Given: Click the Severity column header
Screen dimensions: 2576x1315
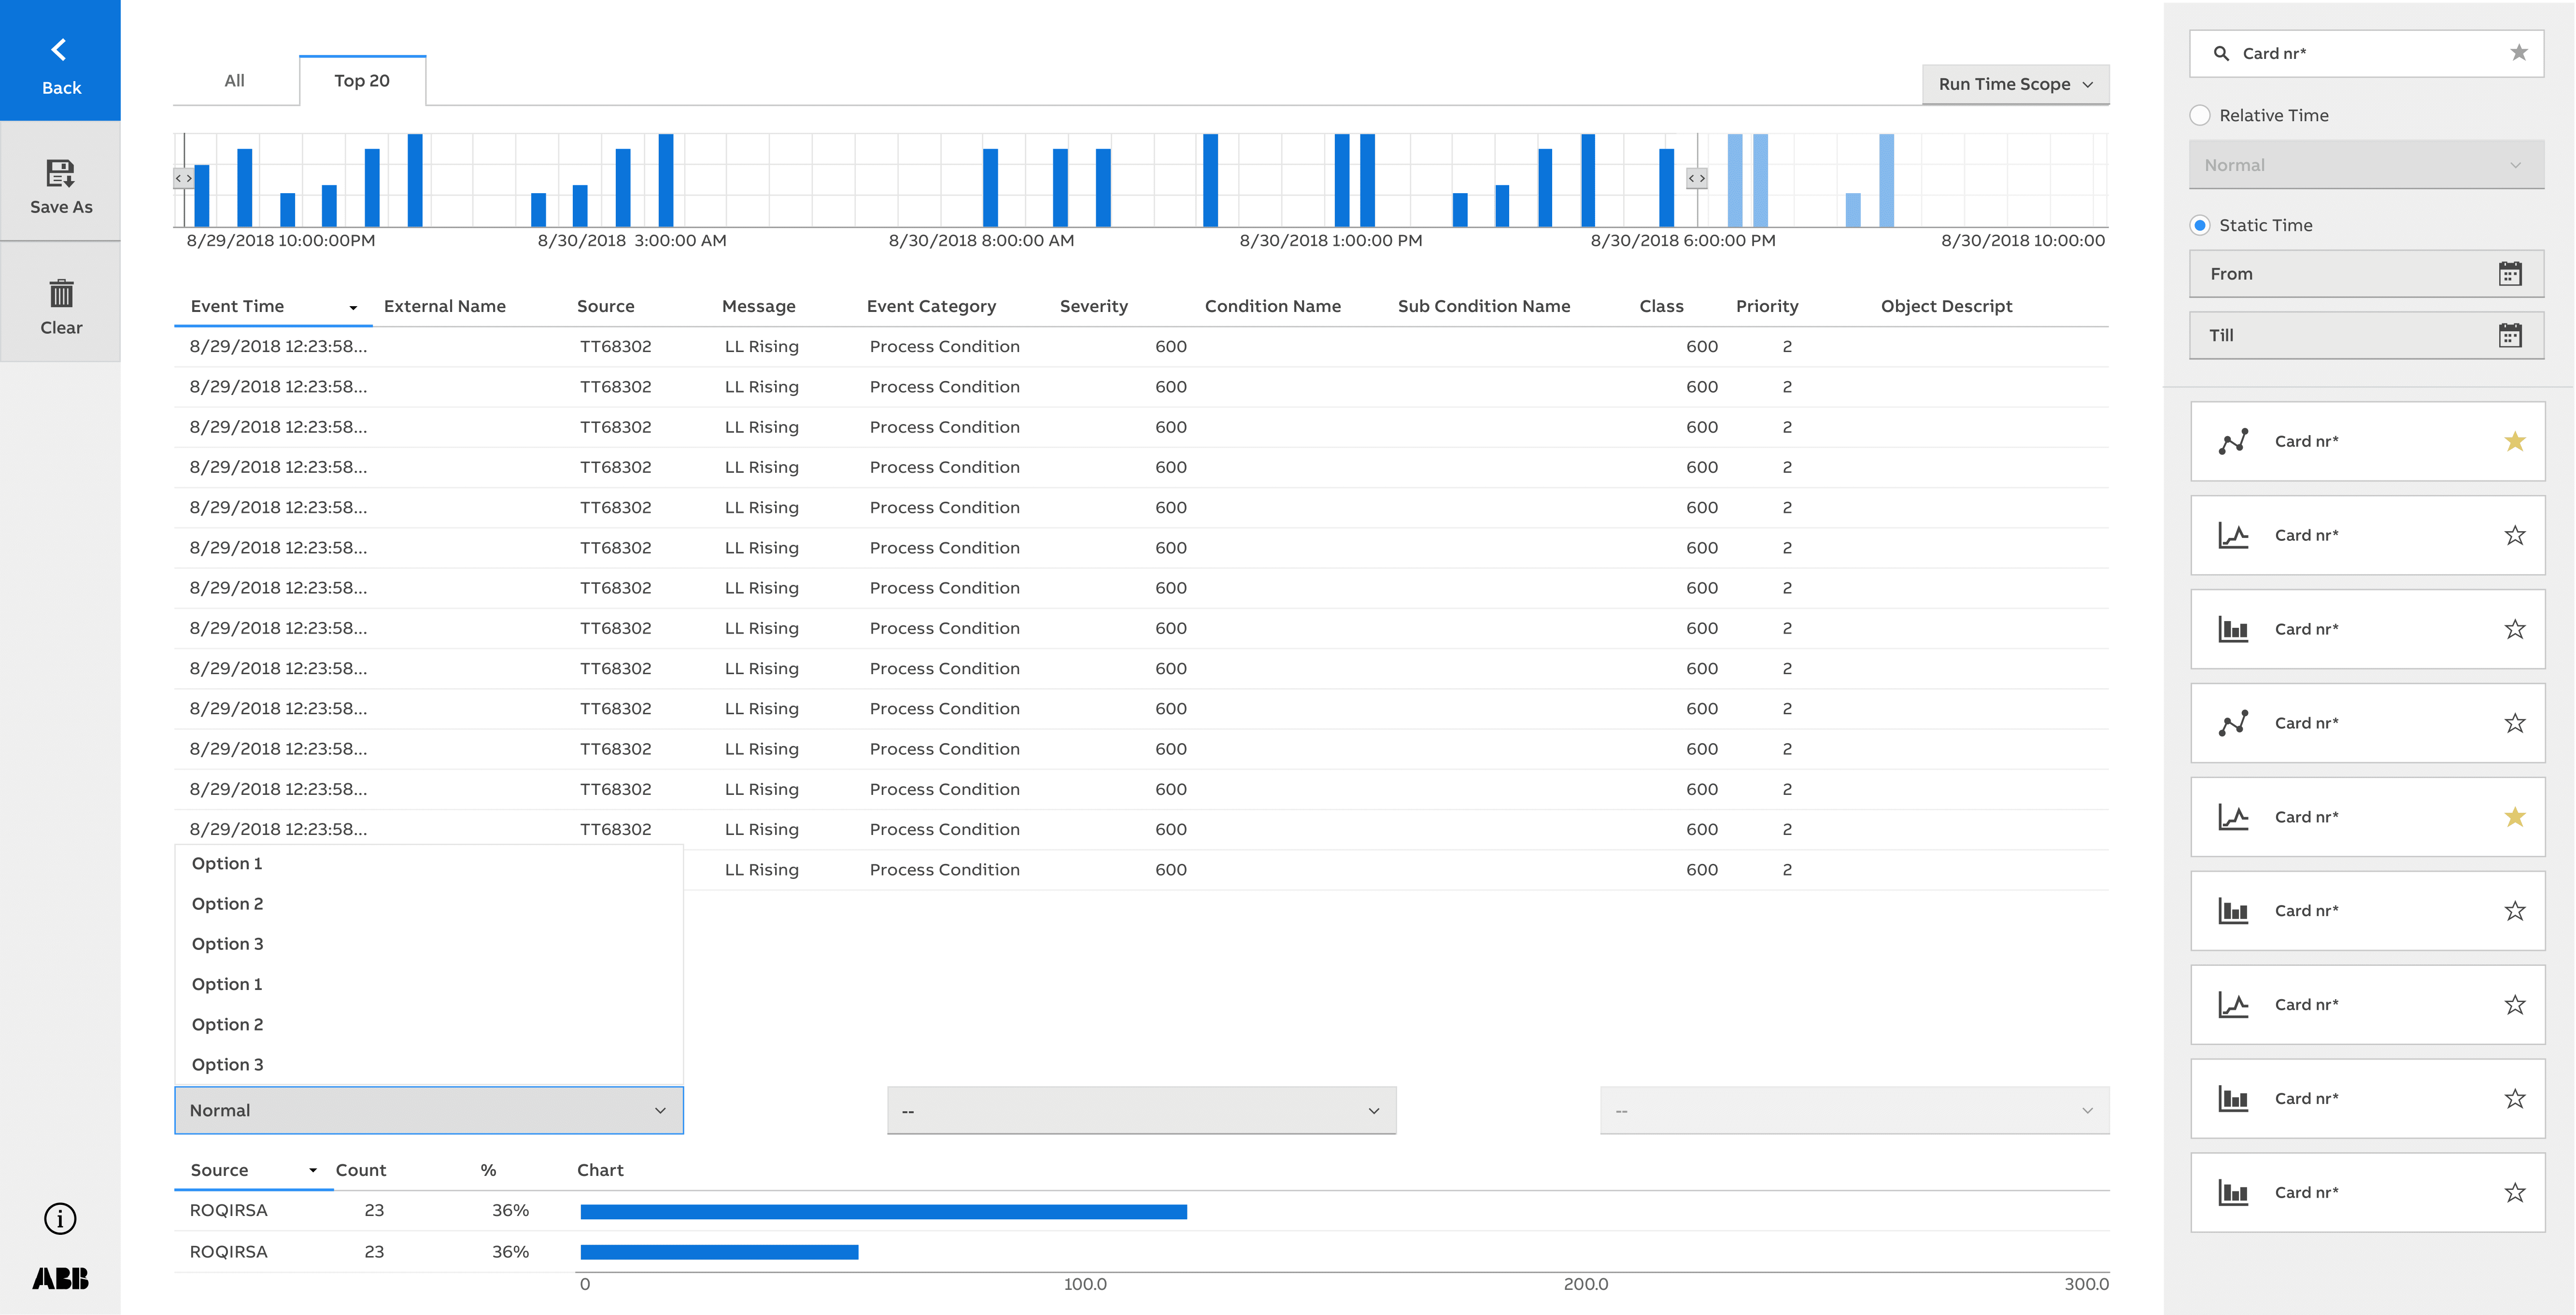Looking at the screenshot, I should pyautogui.click(x=1093, y=306).
